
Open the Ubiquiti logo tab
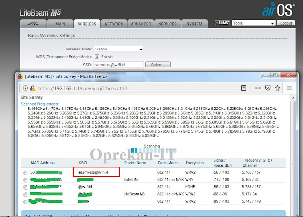point(33,24)
